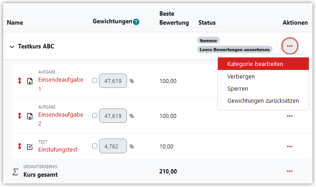Image resolution: width=316 pixels, height=187 pixels.
Task: Open actions menu for Einstufungstest row
Action: coord(289,147)
